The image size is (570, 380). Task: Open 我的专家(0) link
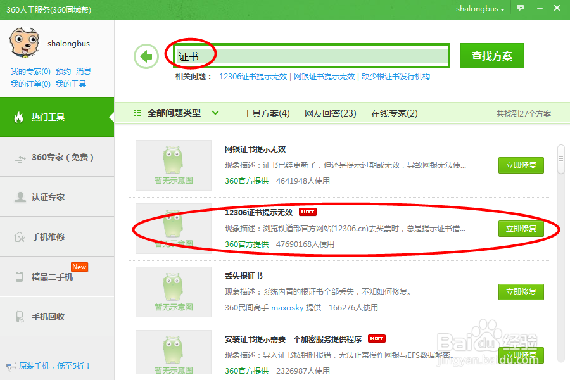click(30, 72)
